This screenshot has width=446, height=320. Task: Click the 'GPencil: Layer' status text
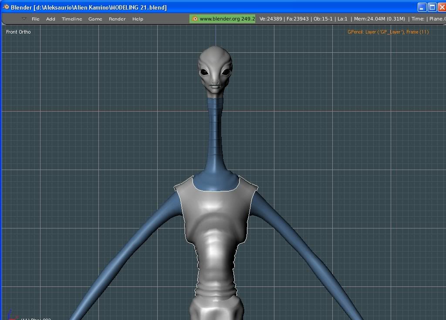click(388, 32)
